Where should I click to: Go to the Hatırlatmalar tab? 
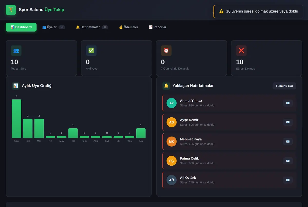(92, 27)
